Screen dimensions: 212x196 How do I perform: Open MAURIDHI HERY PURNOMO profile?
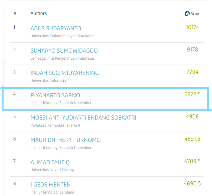[x=65, y=140]
